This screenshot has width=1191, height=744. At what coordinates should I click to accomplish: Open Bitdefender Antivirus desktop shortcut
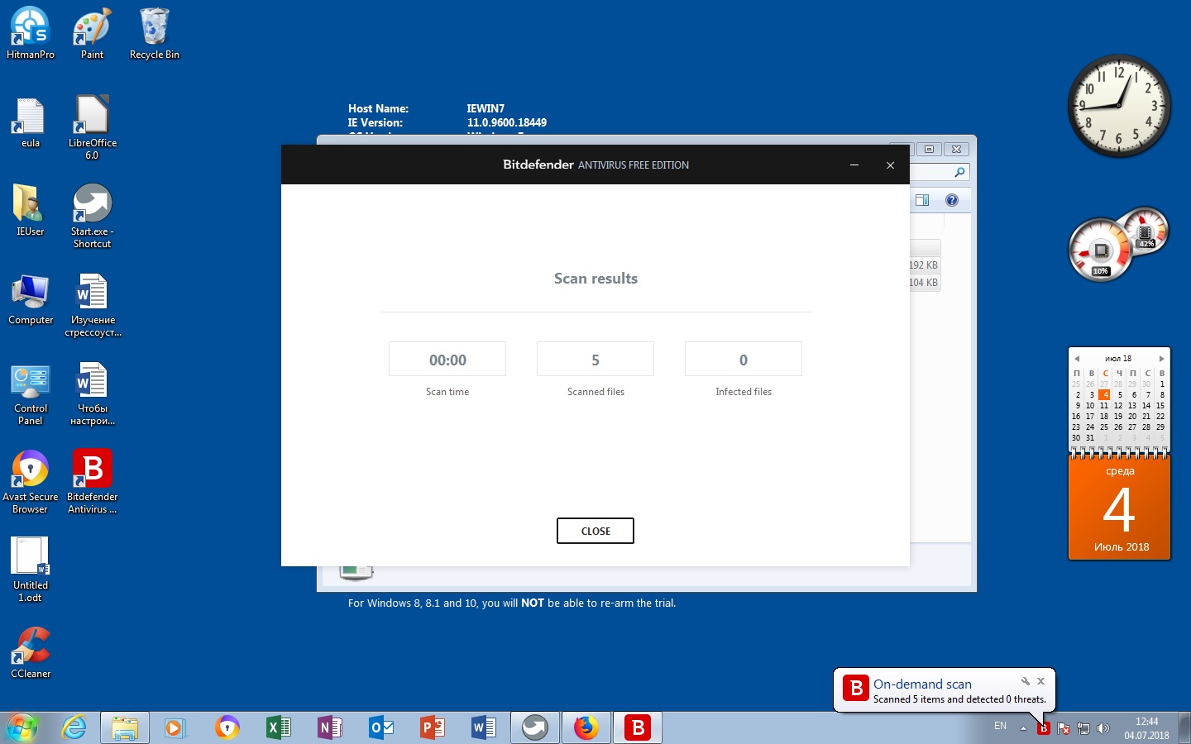pos(93,482)
